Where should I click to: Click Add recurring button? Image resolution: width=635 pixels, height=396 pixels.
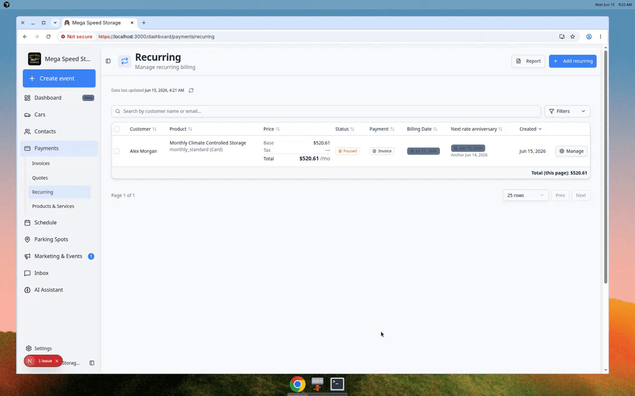click(572, 61)
